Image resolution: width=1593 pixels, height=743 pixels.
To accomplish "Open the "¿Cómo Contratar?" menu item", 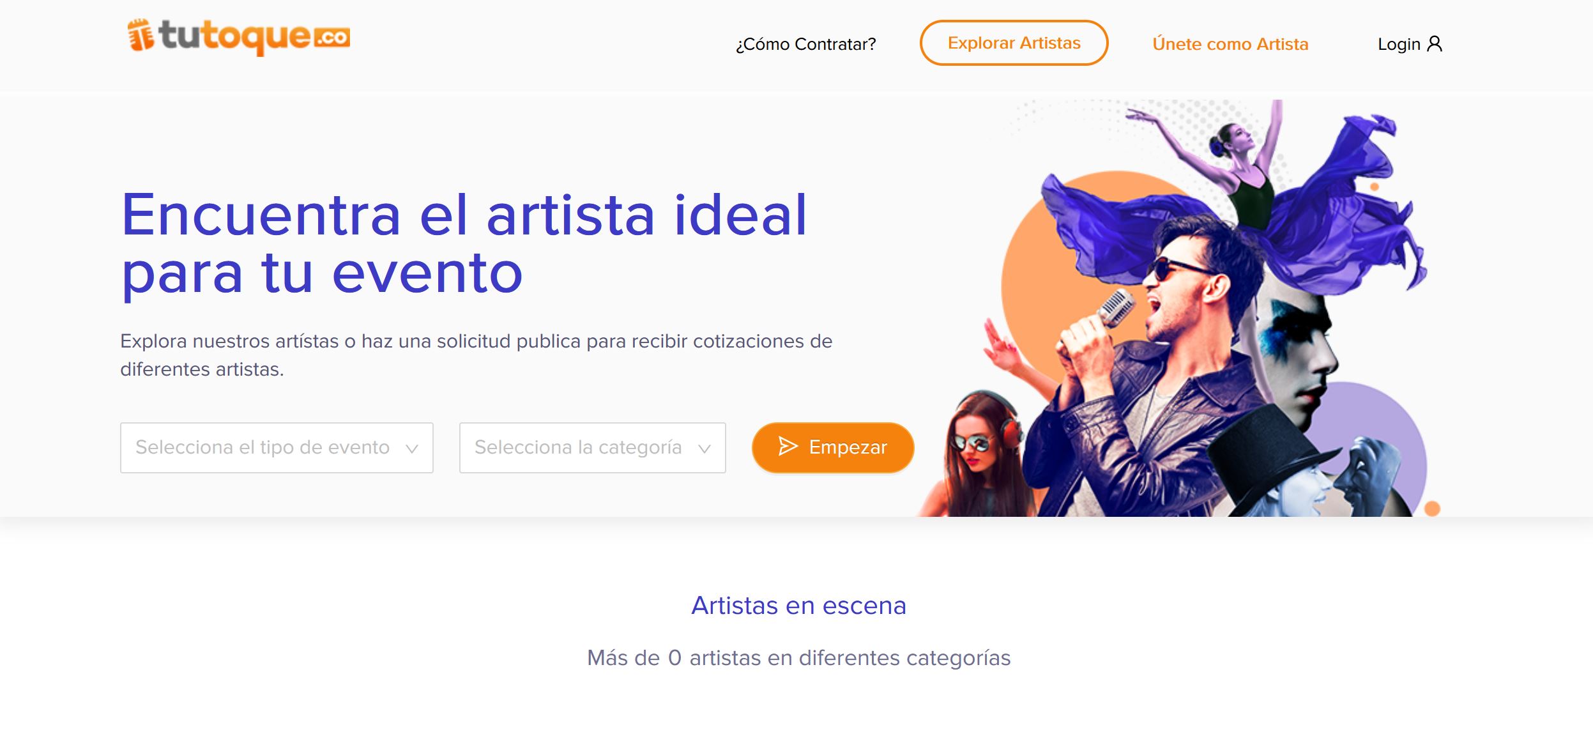I will 805,44.
